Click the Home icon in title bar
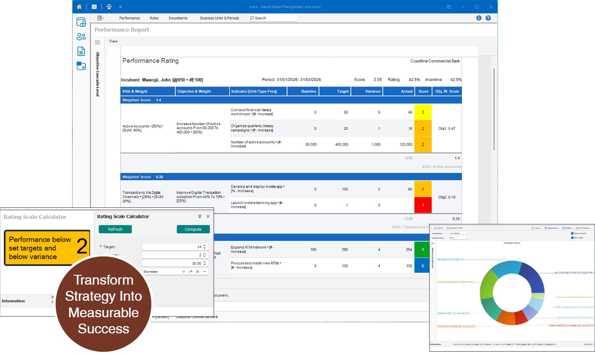Viewport: 595px width, 355px height. 79,7
